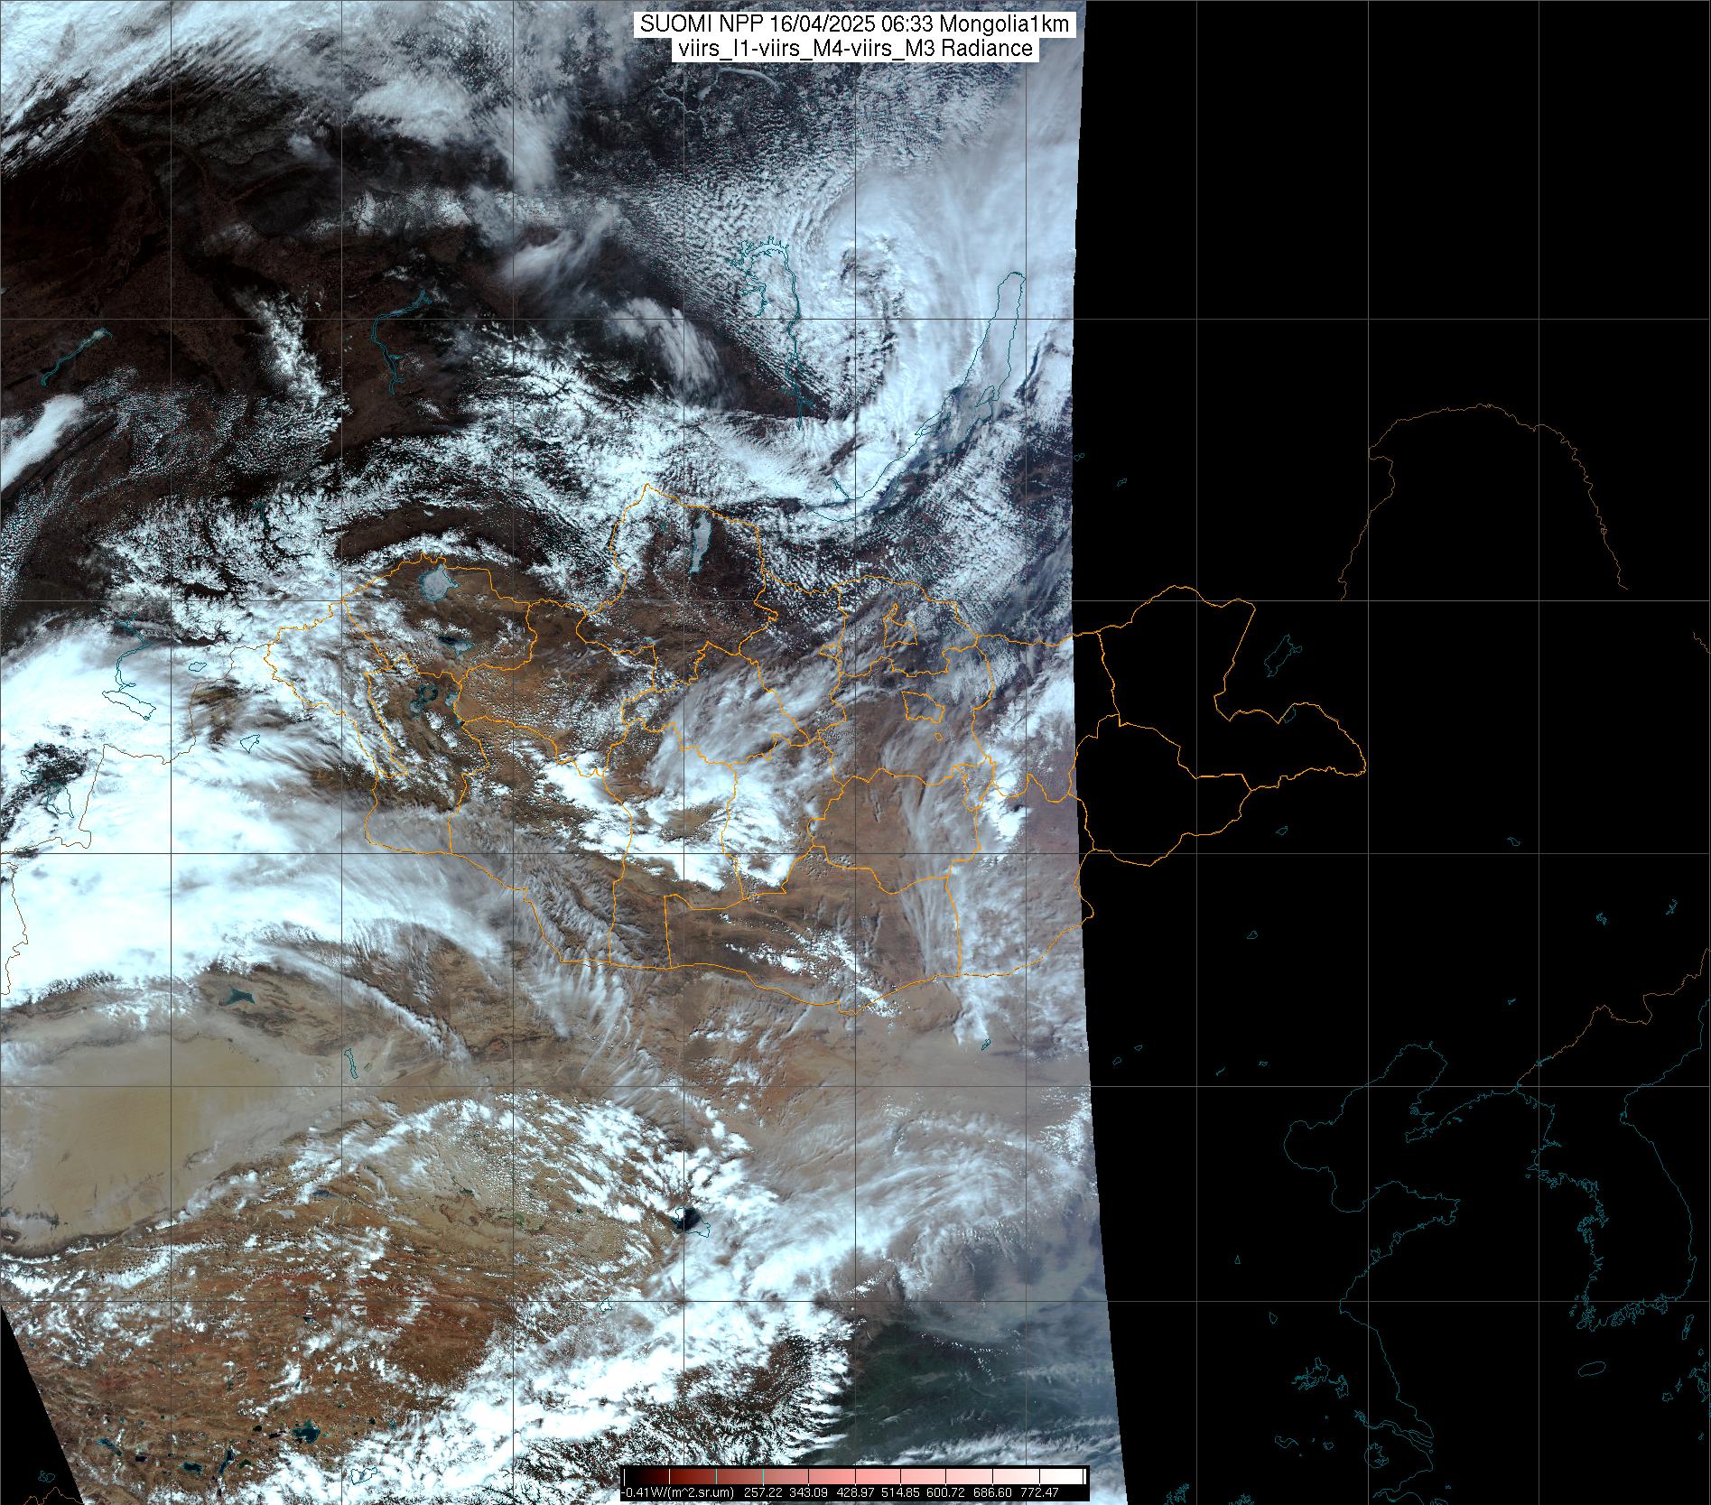Image resolution: width=1711 pixels, height=1505 pixels.
Task: Click the '772.47' scale value
Action: click(1039, 1493)
